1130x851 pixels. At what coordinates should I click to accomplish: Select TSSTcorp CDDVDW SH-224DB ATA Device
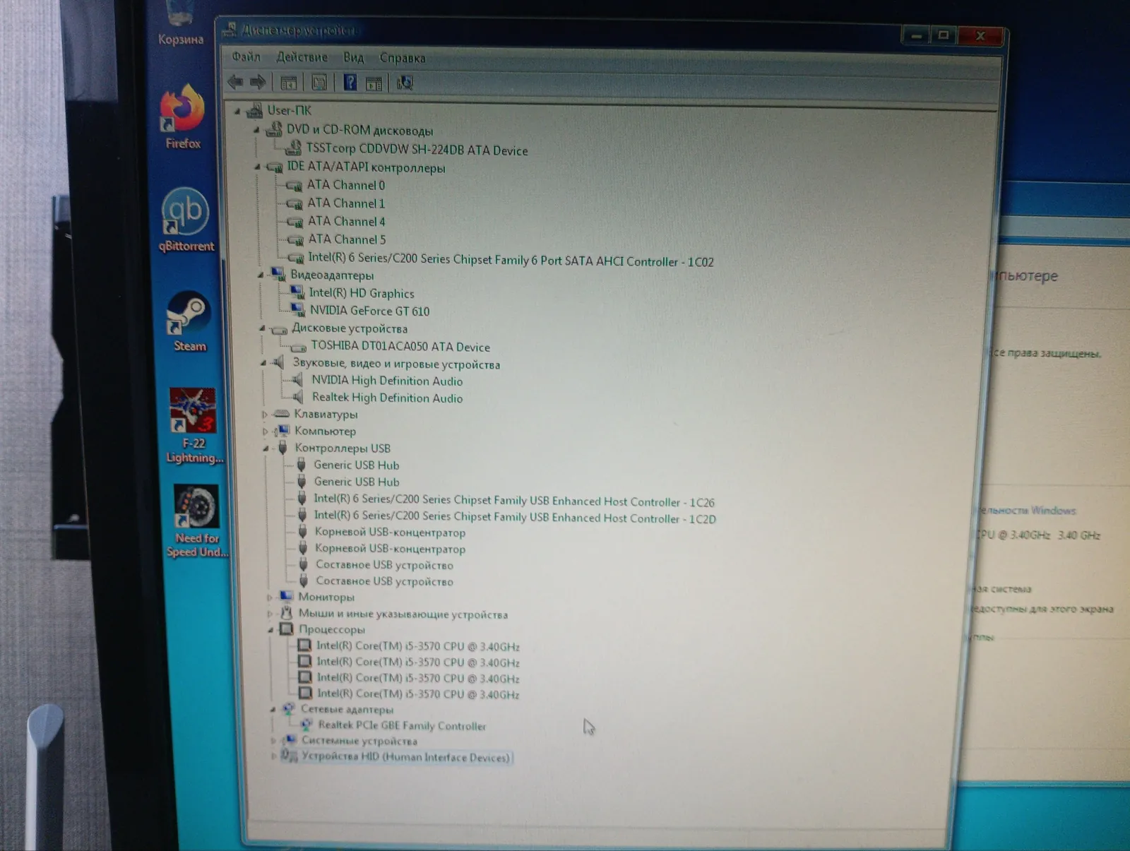point(417,150)
